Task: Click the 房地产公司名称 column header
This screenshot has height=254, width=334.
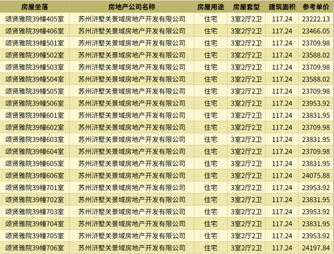Action: [x=132, y=7]
